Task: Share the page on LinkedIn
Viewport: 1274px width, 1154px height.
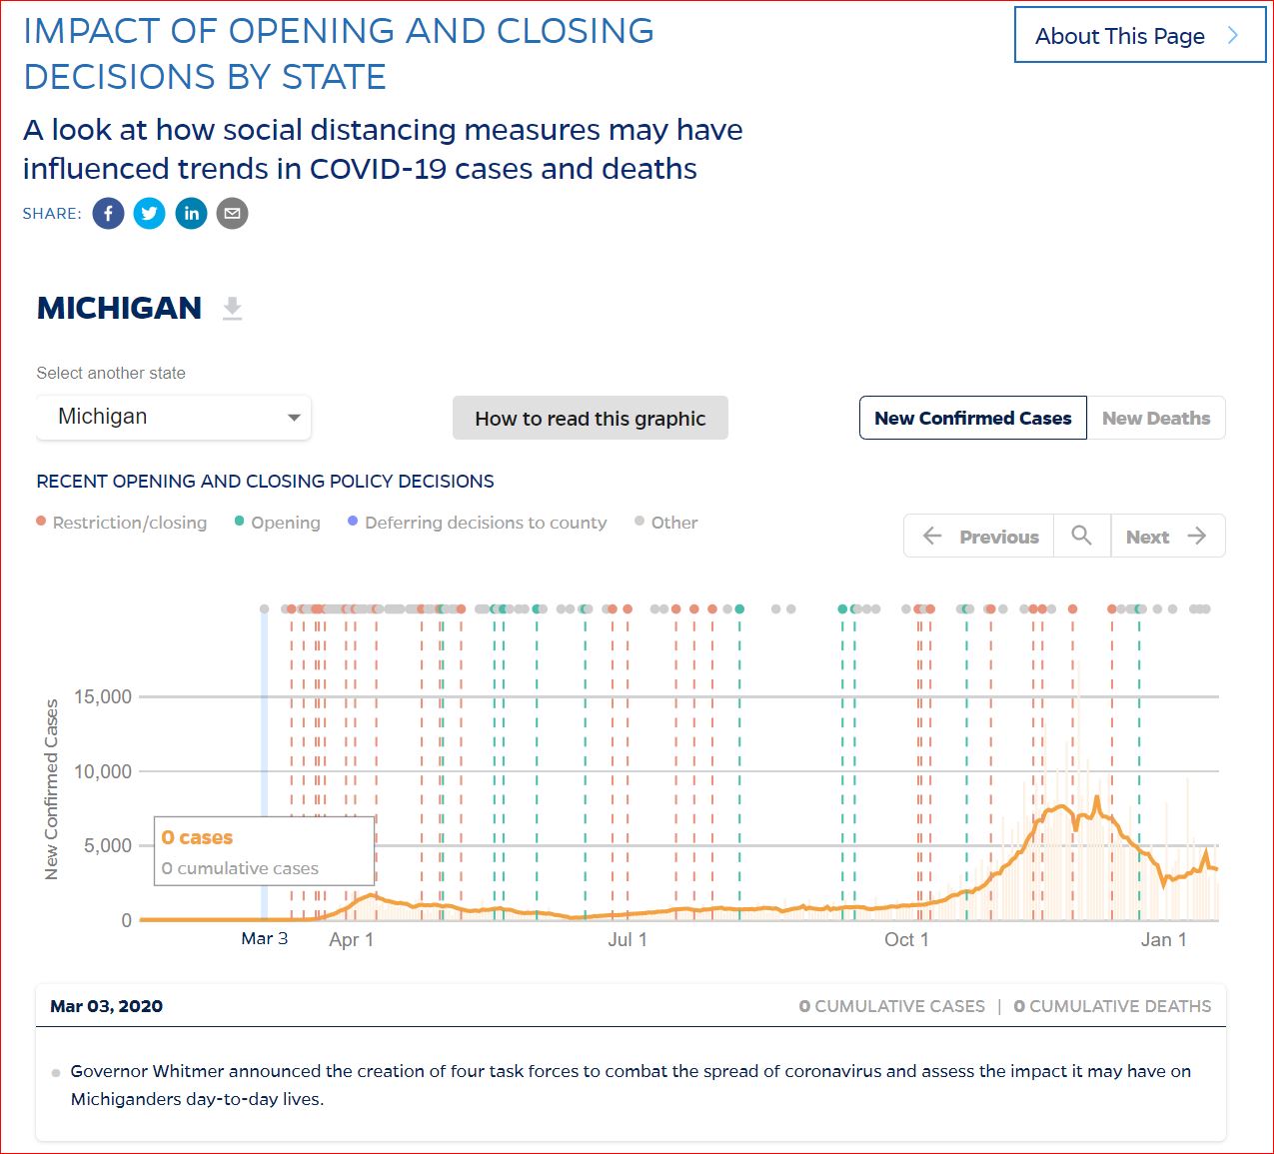Action: click(x=191, y=213)
